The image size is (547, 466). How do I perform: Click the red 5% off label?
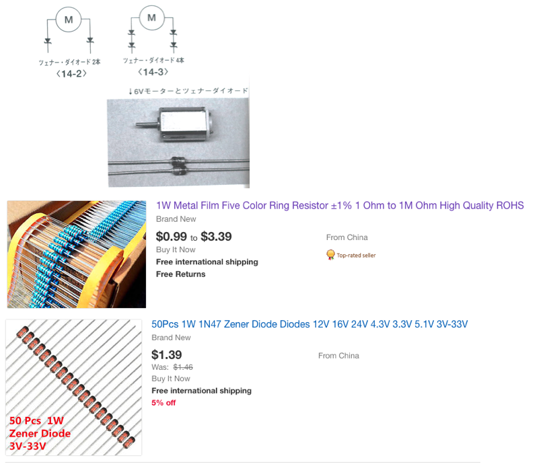point(163,403)
